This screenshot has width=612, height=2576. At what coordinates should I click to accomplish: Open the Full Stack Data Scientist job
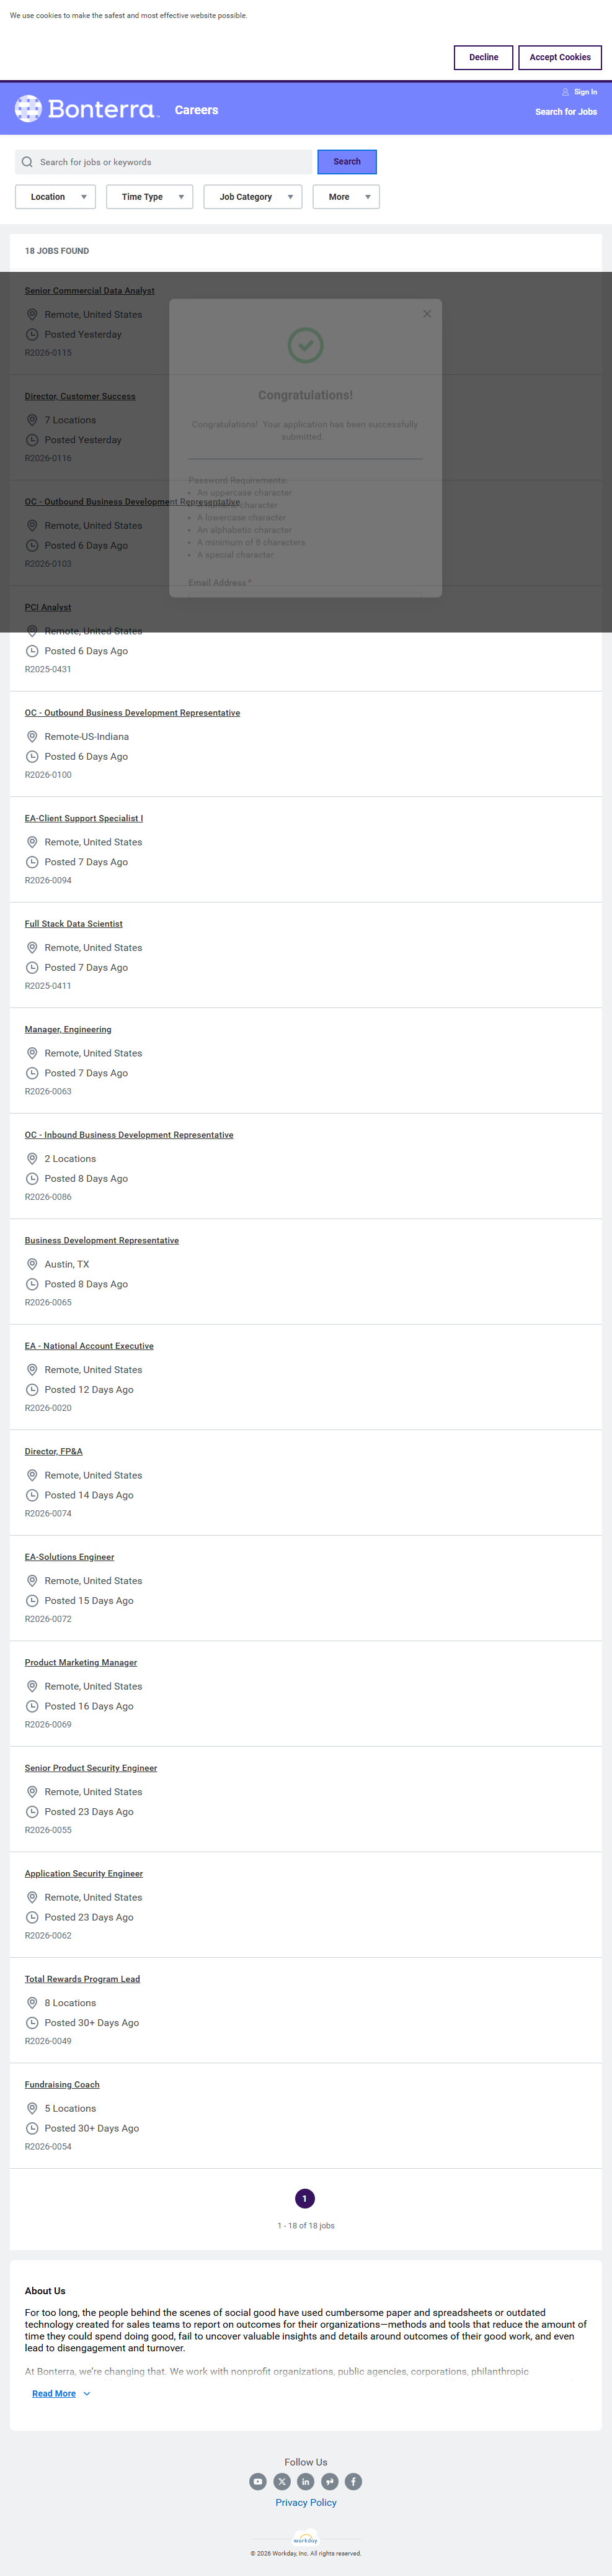click(x=74, y=924)
